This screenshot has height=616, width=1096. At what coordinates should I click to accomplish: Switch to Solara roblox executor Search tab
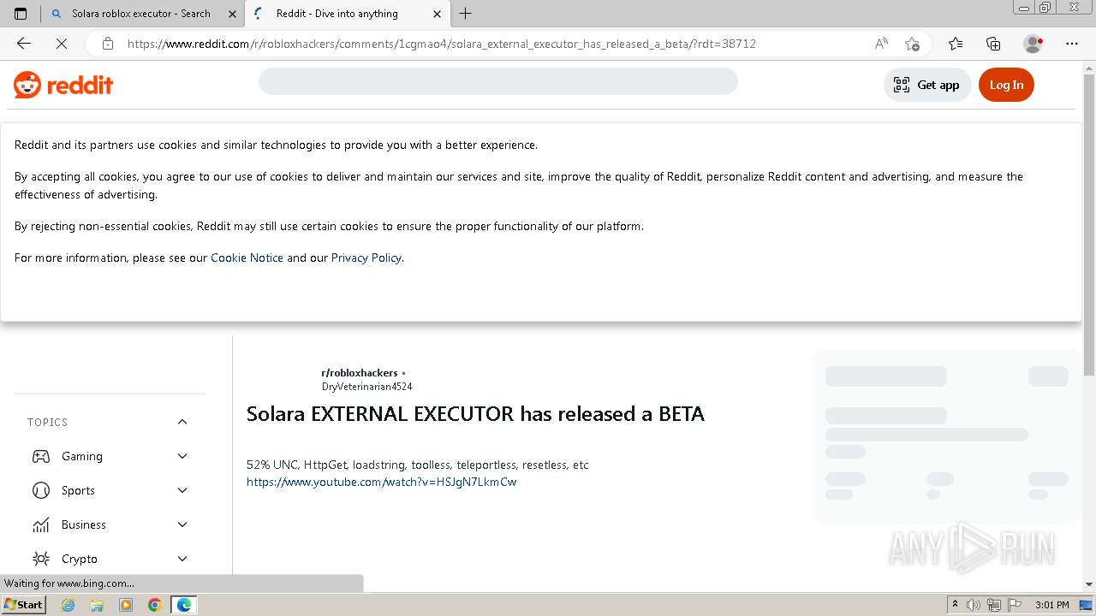click(x=141, y=14)
